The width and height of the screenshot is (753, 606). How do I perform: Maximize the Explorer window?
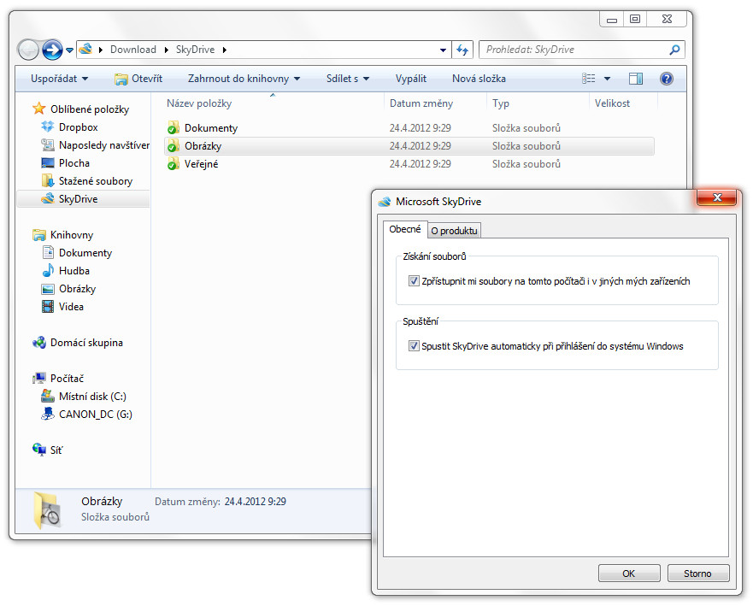point(635,19)
